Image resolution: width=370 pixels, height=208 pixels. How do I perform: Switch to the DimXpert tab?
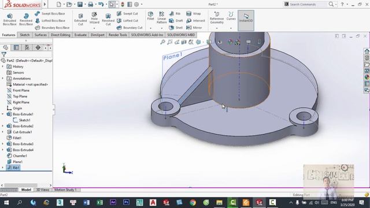[x=98, y=35]
